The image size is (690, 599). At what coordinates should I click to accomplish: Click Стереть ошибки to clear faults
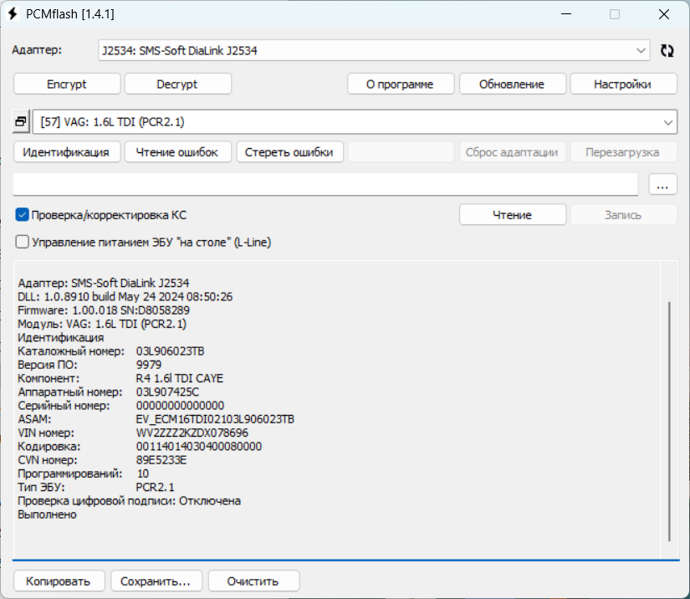click(289, 152)
